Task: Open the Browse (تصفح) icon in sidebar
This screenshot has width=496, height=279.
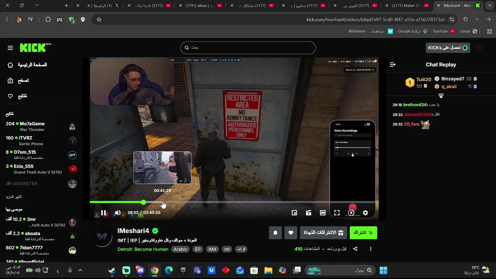Action: [10, 81]
